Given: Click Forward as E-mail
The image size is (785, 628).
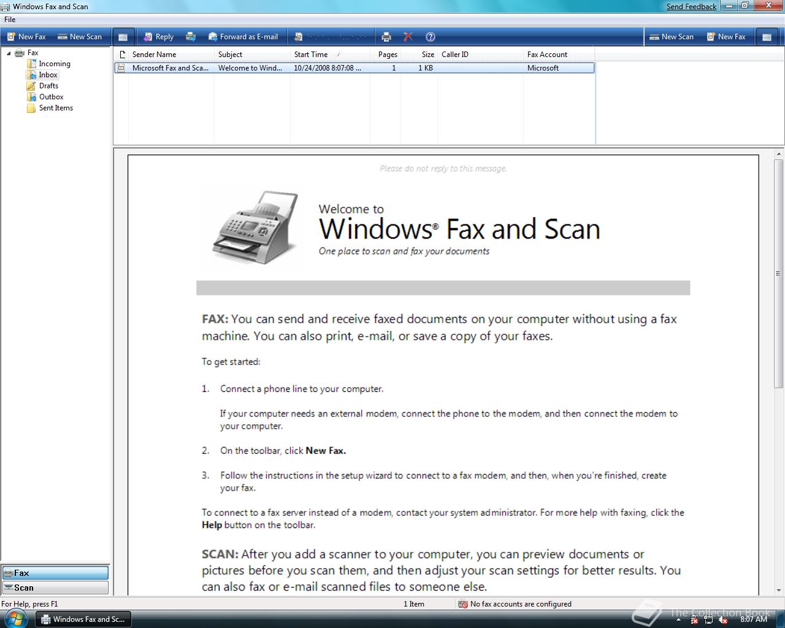Looking at the screenshot, I should click(243, 37).
